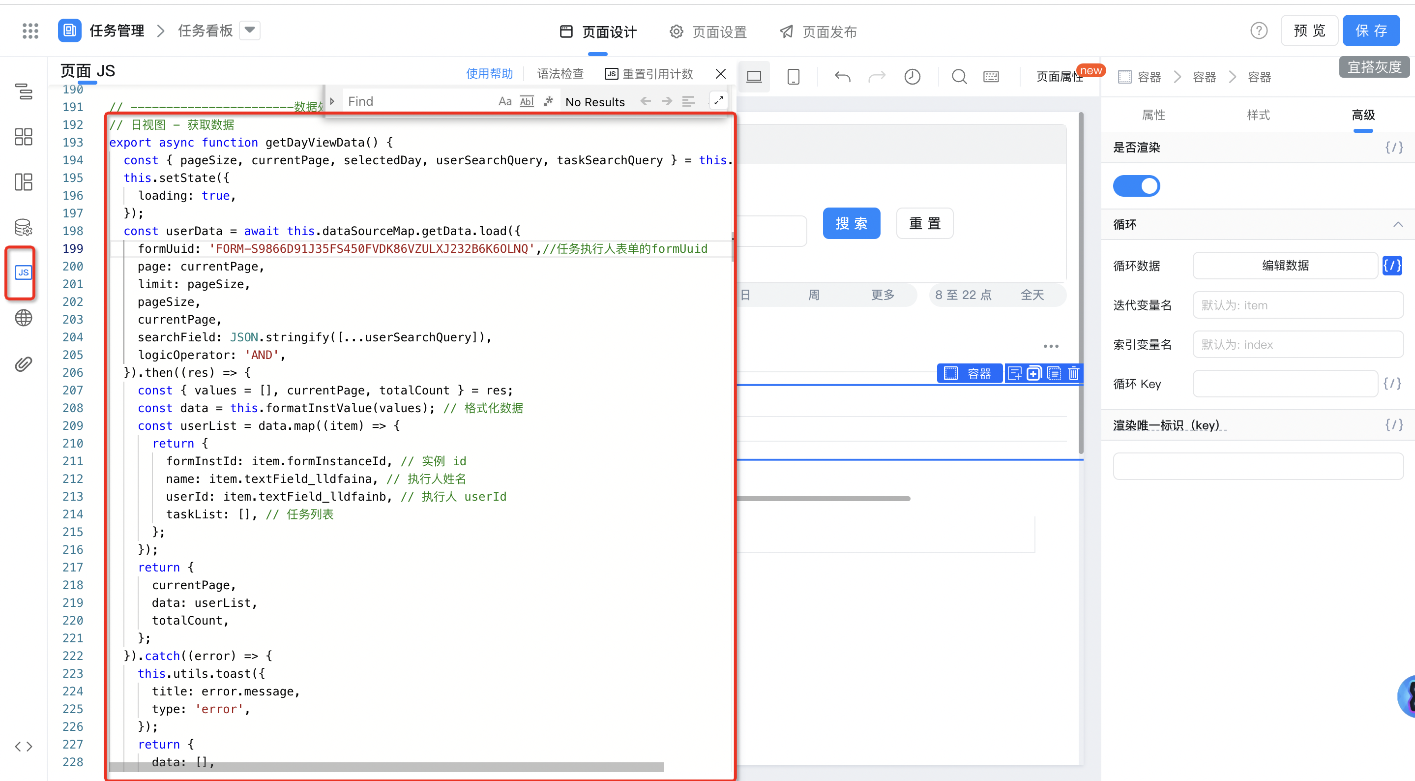Open the 任务看板 page dropdown arrow
This screenshot has height=781, width=1415.
pos(250,30)
